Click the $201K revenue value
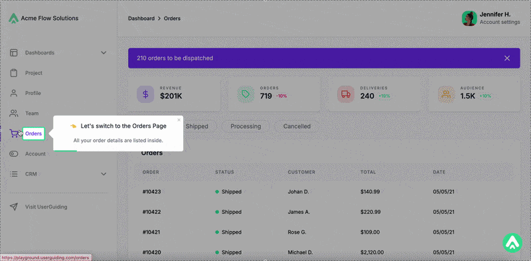Viewport: 531px width, 261px height. coord(171,96)
